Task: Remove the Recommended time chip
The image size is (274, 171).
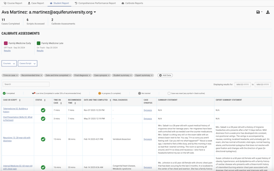Action: pos(41,75)
